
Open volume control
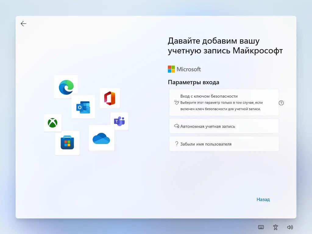(290, 227)
